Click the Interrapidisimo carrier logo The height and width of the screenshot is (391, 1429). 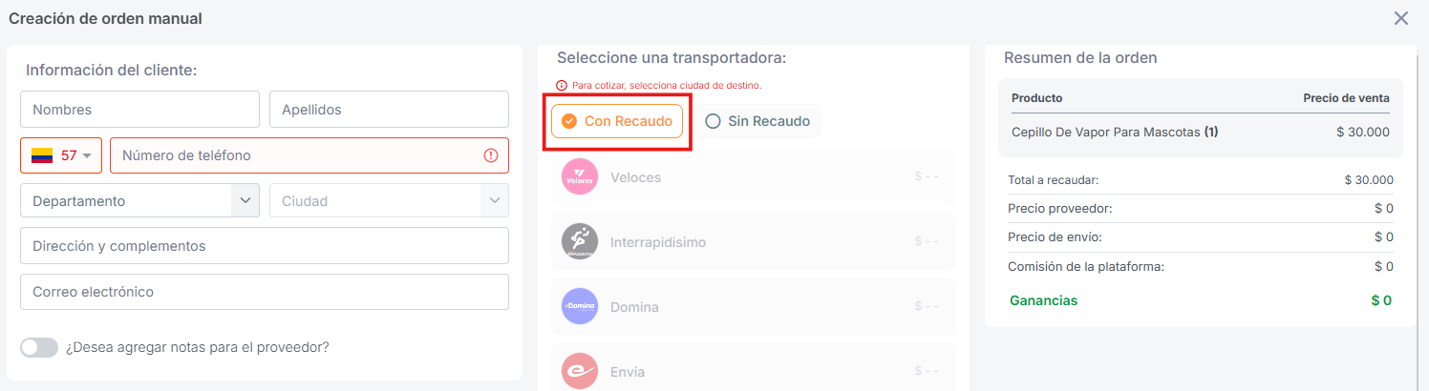(x=580, y=242)
